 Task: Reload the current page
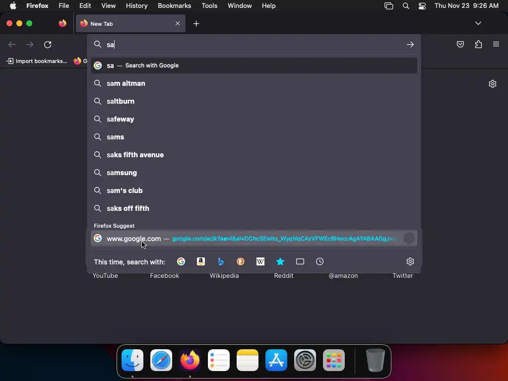48,44
